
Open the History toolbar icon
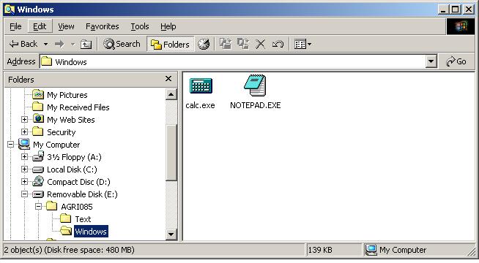coord(204,44)
